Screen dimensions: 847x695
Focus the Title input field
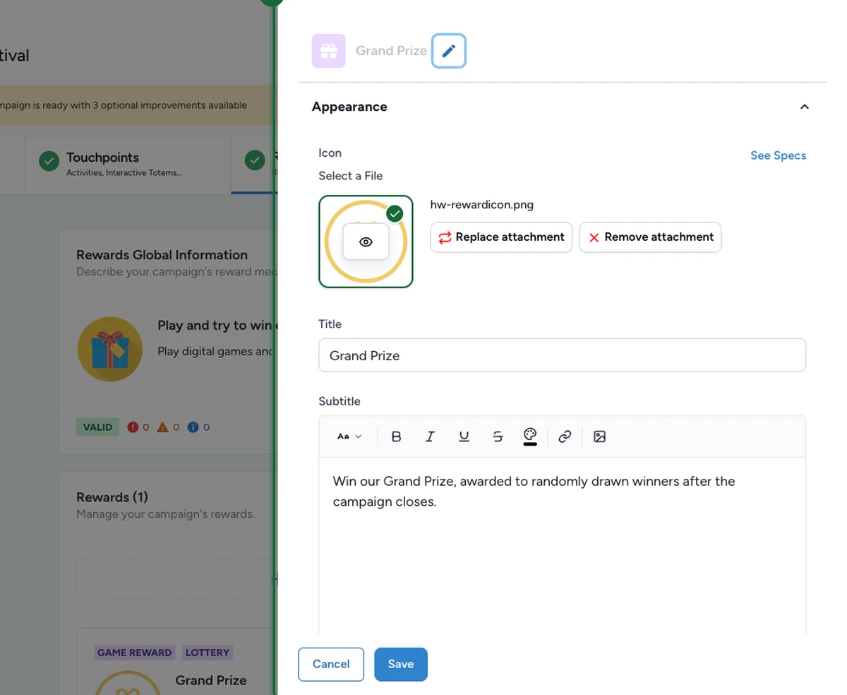tap(562, 355)
